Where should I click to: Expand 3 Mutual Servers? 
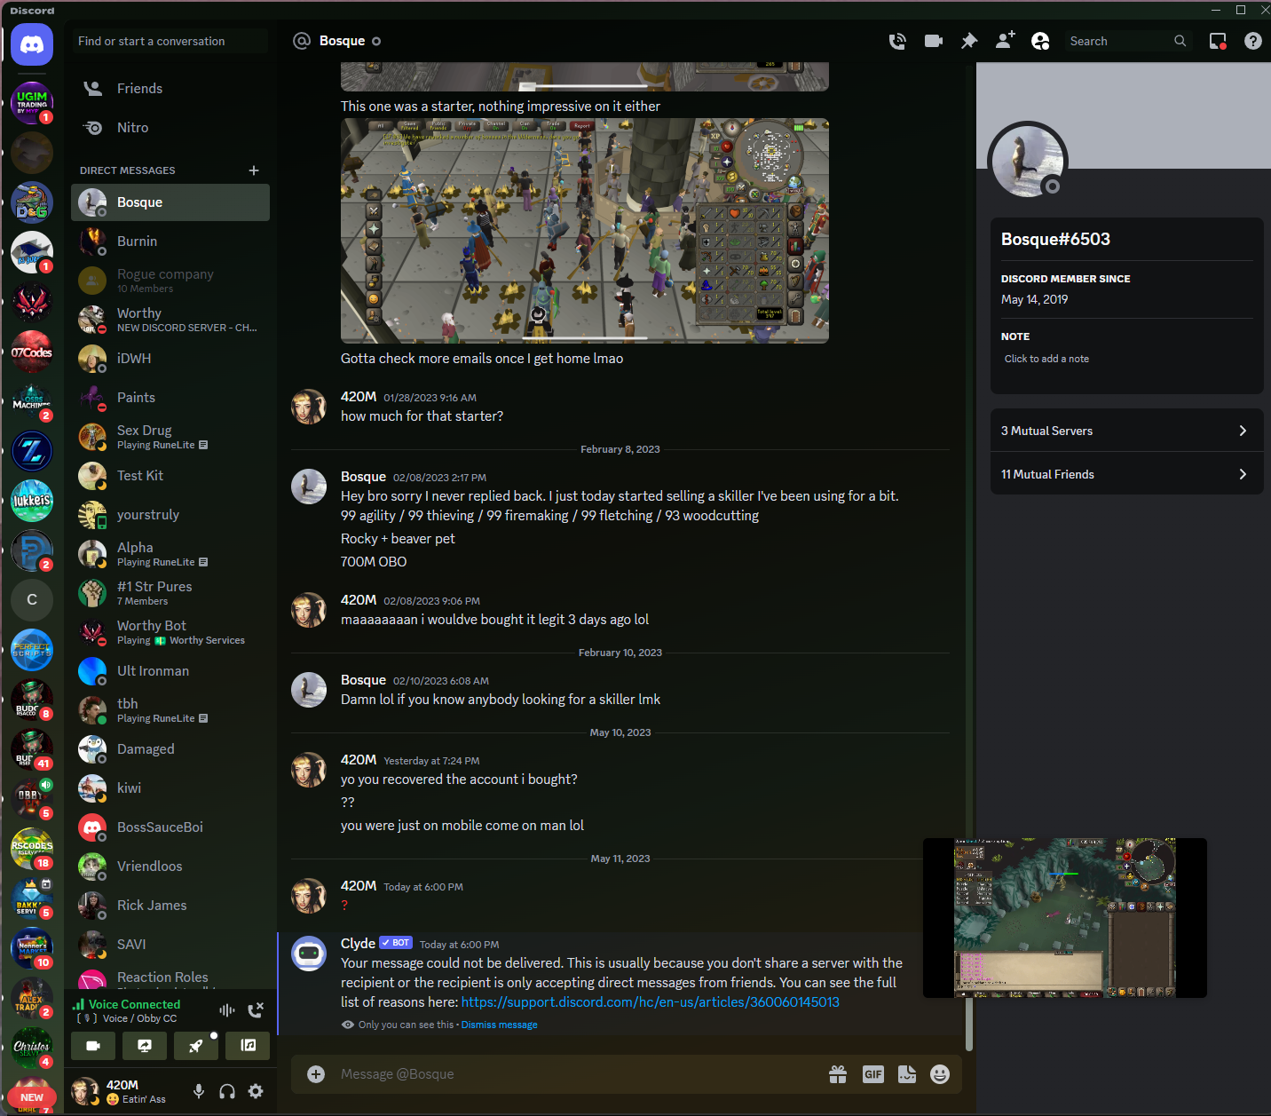pos(1126,431)
